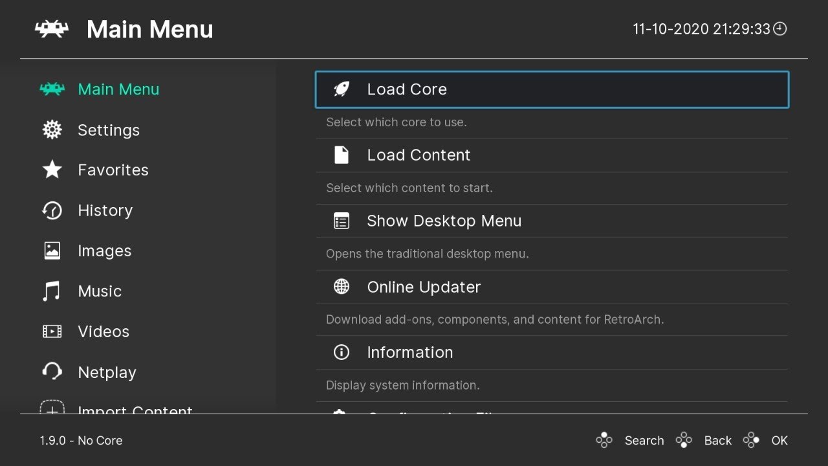Click "Select which content to start." description

click(409, 188)
